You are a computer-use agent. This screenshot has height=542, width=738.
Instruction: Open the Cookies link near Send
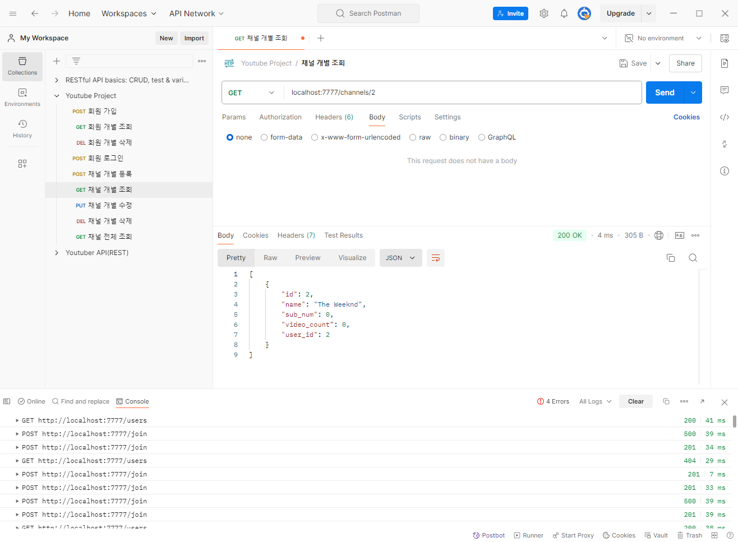pyautogui.click(x=686, y=117)
